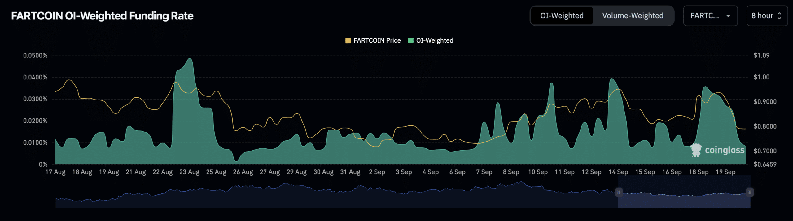Screen dimensions: 793x221
Task: Click the 17 Aug date label
Action: click(55, 172)
